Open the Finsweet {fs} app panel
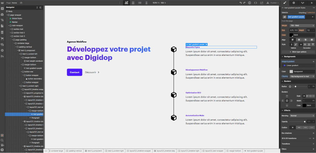 pos(2,56)
